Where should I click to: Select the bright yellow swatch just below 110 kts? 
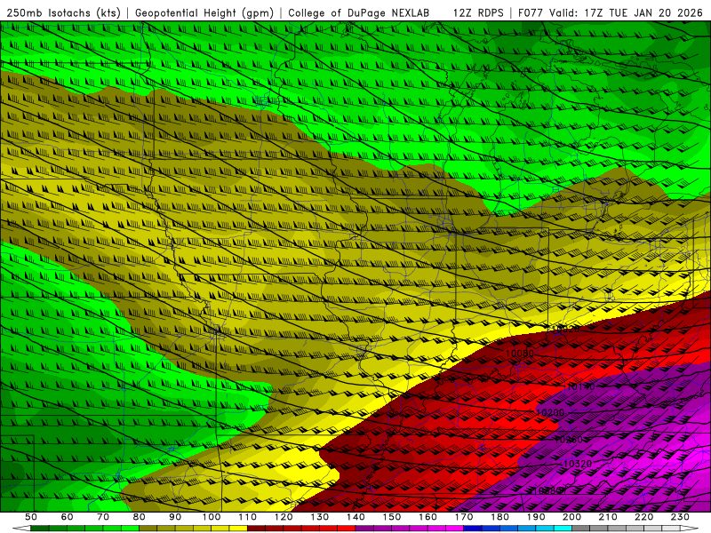pyautogui.click(x=238, y=528)
